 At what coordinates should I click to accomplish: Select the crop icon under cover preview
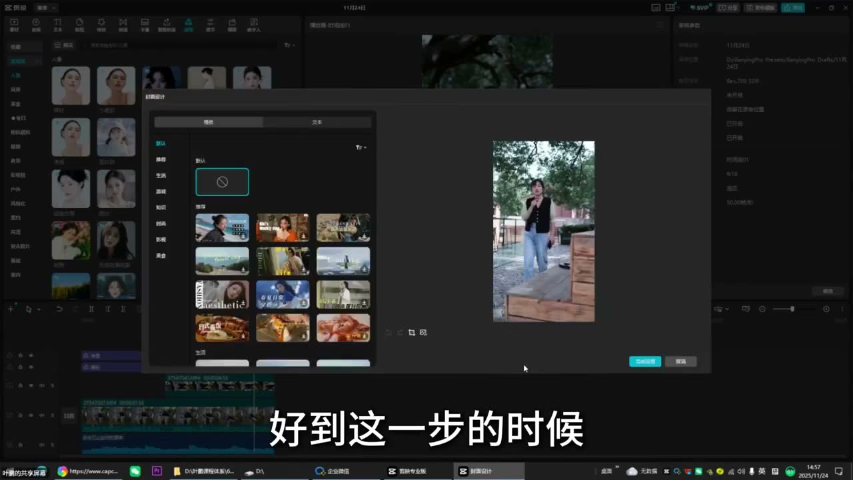click(x=411, y=332)
